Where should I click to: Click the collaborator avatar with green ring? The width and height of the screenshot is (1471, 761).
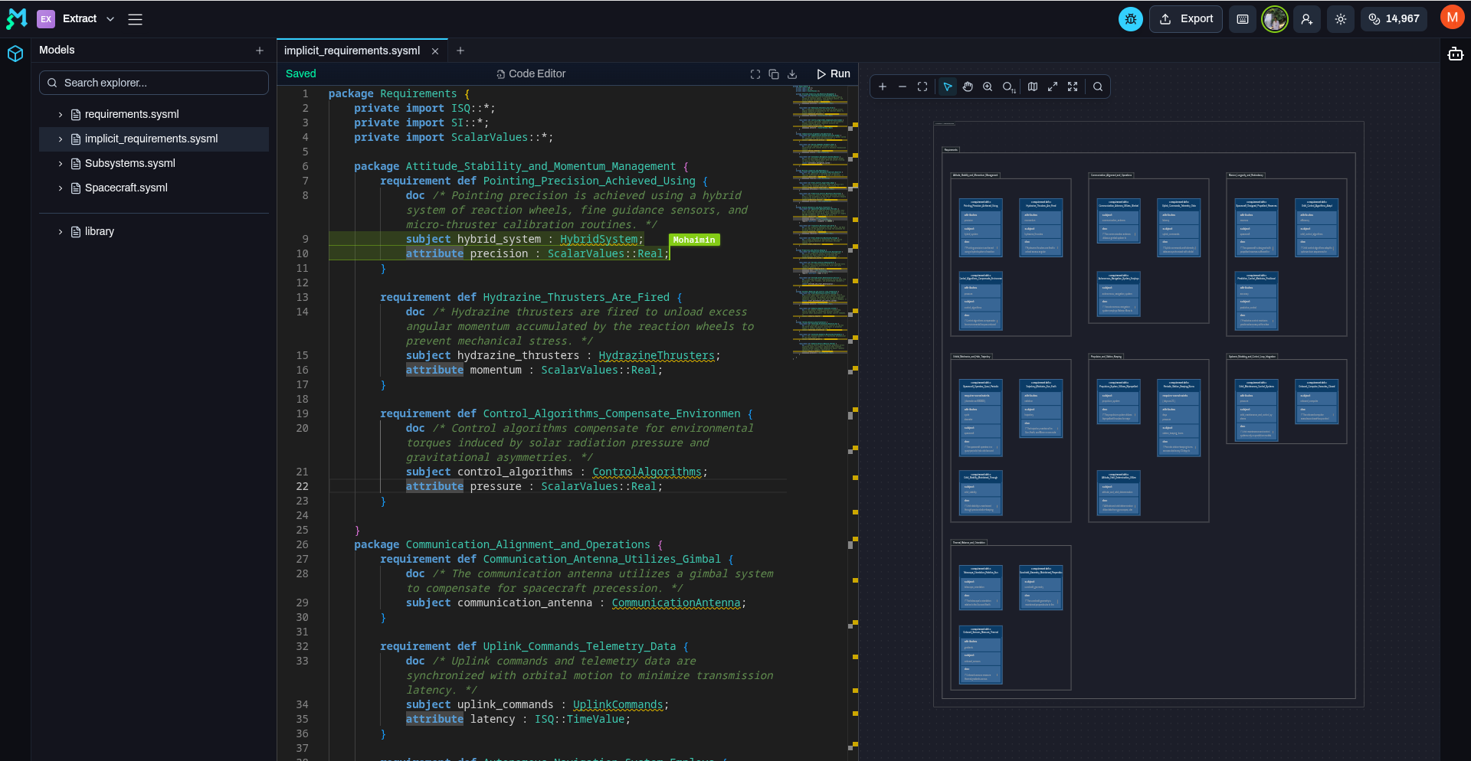click(x=1275, y=19)
